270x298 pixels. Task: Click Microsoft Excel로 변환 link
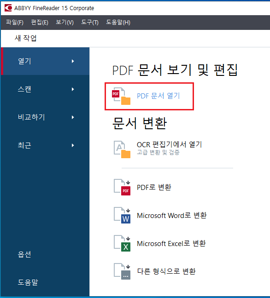tap(171, 243)
